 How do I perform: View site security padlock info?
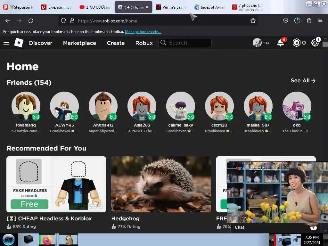point(72,21)
